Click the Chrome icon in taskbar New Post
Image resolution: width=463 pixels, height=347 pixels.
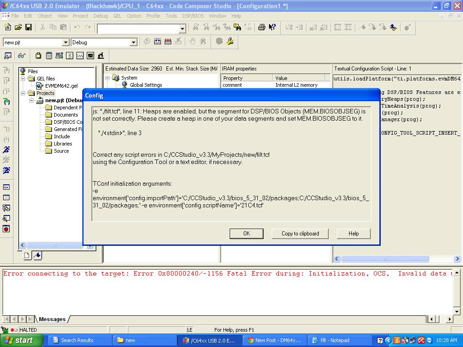tap(250, 340)
